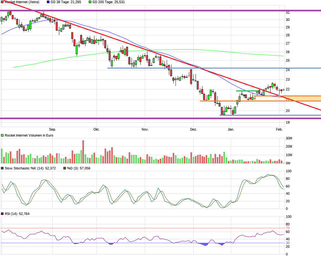The height and width of the screenshot is (257, 321).
Task: Click the 30M volume axis label
Action: 289,138
